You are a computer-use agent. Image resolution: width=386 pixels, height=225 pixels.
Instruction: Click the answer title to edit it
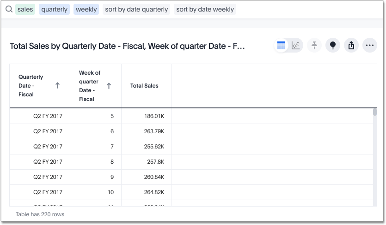127,46
